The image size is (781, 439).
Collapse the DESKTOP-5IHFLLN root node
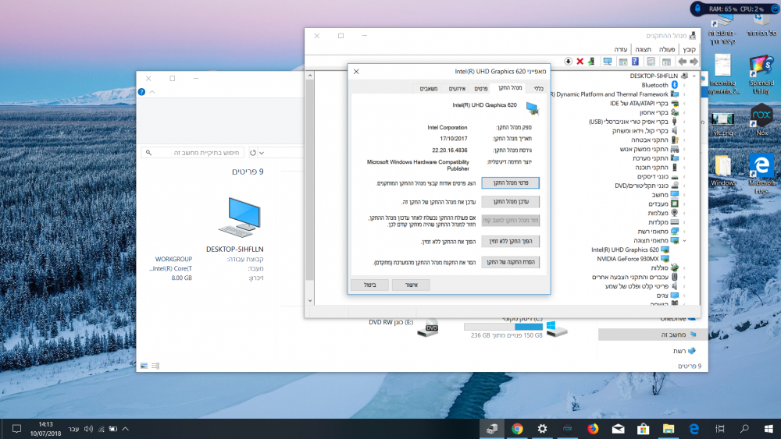694,76
